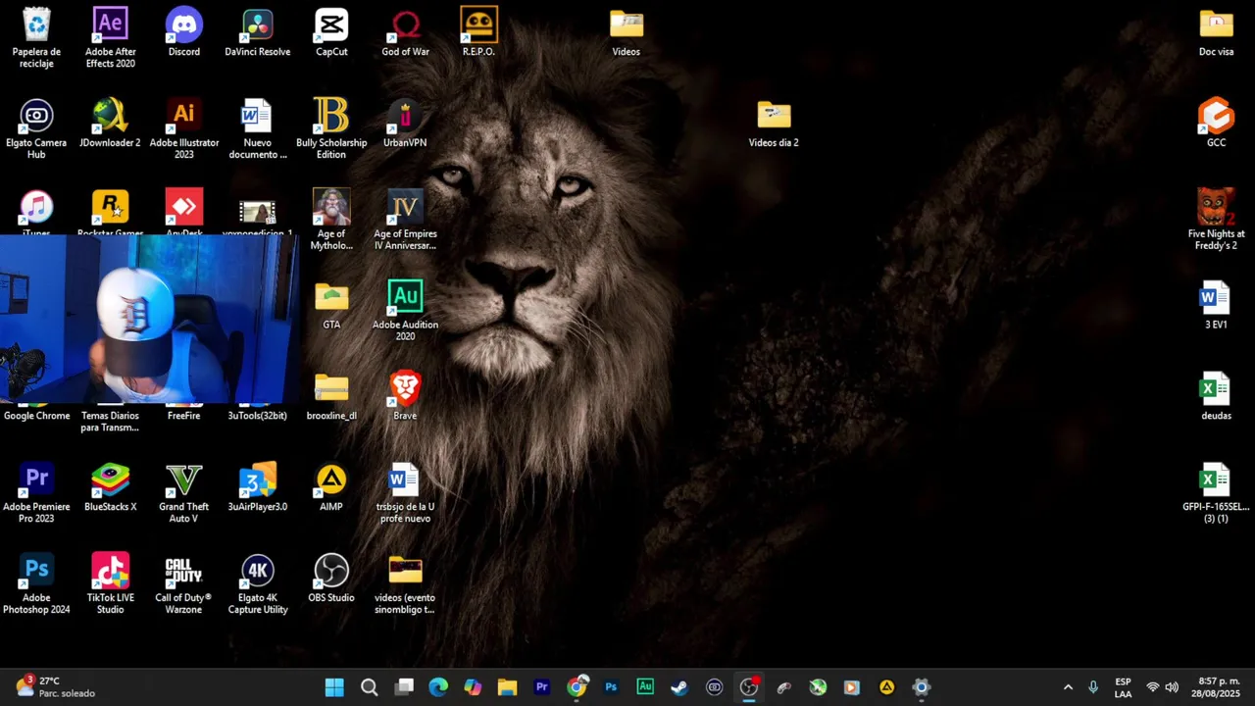This screenshot has height=706, width=1255.
Task: Open Task View from the taskbar
Action: [x=404, y=687]
